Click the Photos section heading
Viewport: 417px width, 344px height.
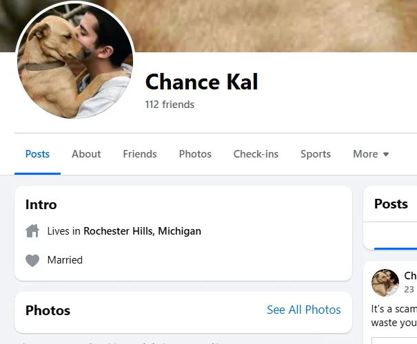(x=48, y=310)
